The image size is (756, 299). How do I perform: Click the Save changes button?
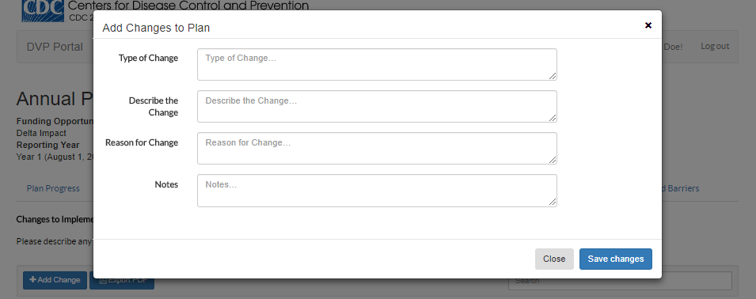click(x=616, y=259)
